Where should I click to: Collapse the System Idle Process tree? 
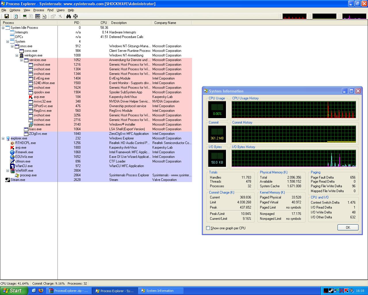click(x=3, y=28)
